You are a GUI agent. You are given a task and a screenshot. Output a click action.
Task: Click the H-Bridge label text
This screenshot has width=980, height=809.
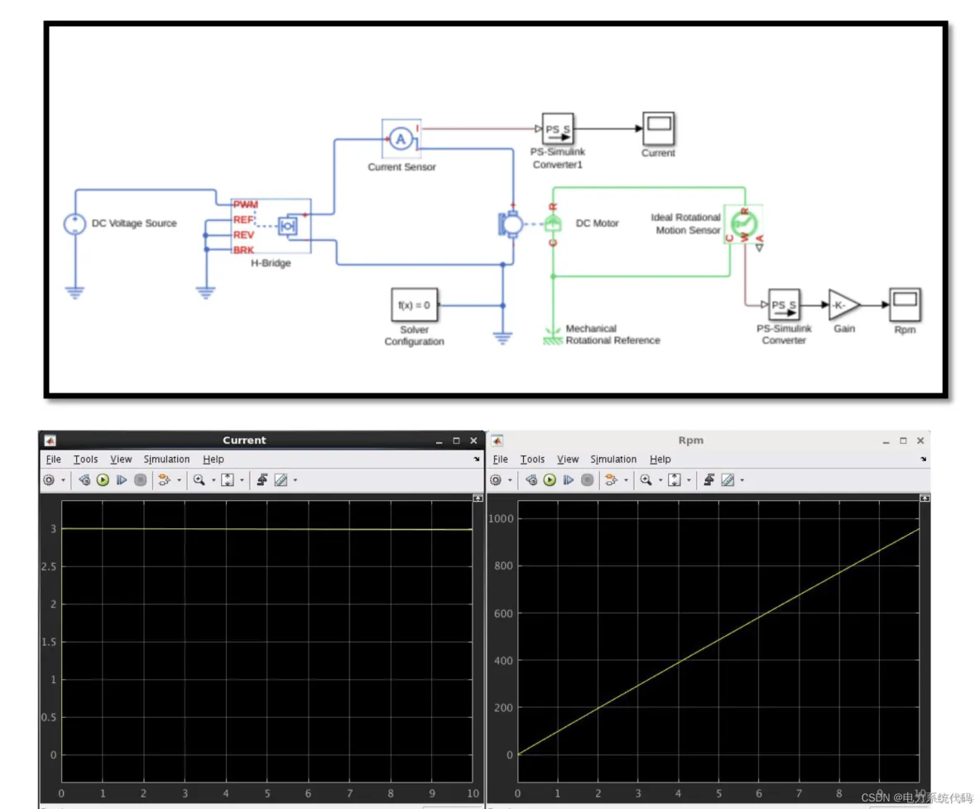click(271, 263)
